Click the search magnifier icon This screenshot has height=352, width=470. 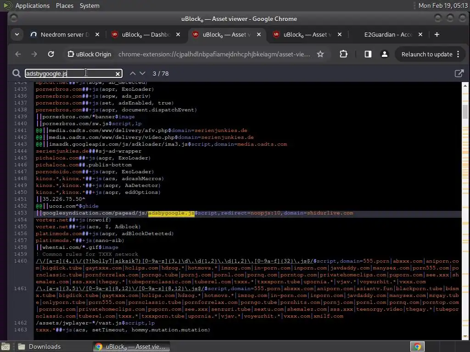17,73
